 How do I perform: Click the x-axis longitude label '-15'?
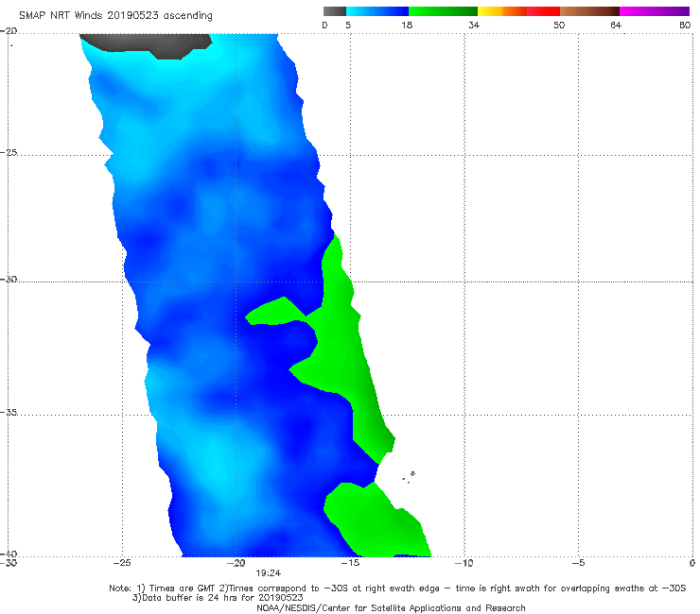(x=350, y=563)
